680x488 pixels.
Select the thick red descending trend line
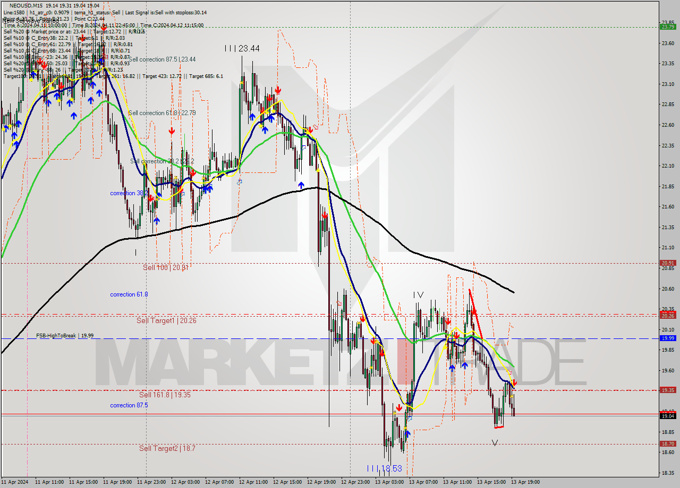click(x=476, y=314)
